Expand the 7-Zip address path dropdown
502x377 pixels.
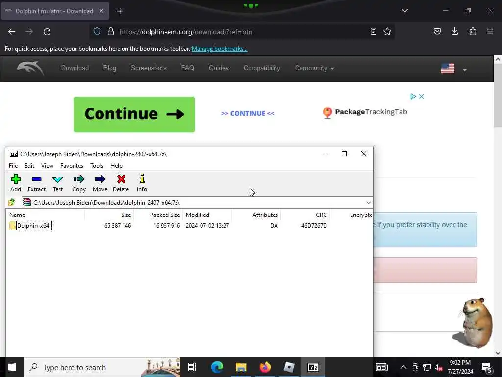pos(369,203)
